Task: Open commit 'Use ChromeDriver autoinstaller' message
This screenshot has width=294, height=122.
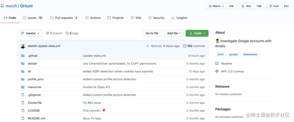Action: 120,64
